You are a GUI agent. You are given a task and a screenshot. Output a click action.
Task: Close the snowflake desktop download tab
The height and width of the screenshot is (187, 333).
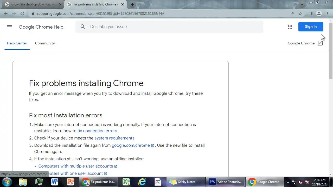tap(60, 4)
